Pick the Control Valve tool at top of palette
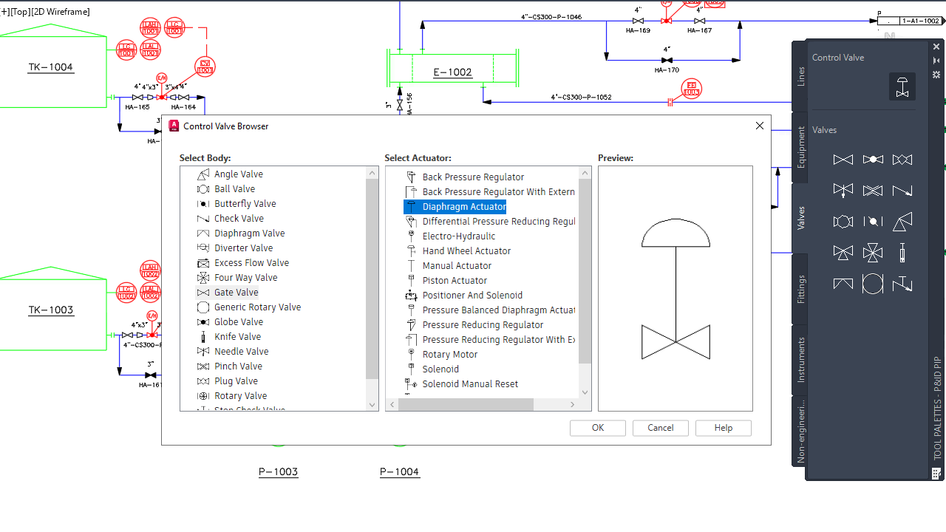Screen dimensions: 946x532 (902, 86)
